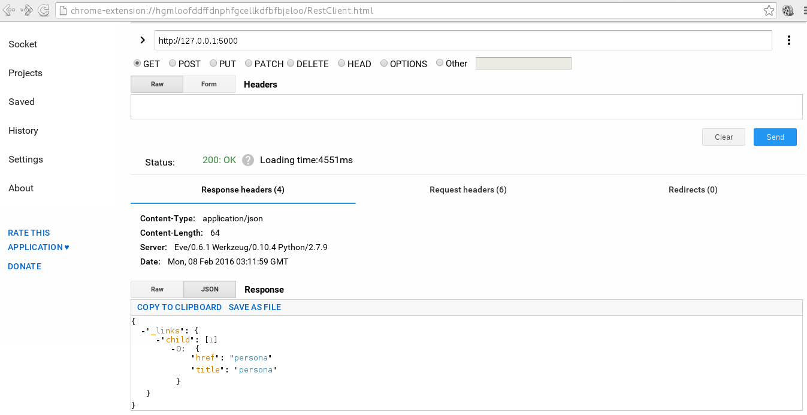Screen dimensions: 807x415
Task: Collapse the "child" array node
Action: 158,339
